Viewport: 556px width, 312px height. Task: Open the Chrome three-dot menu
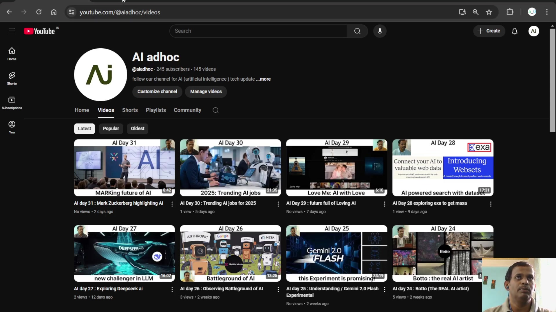(x=547, y=12)
